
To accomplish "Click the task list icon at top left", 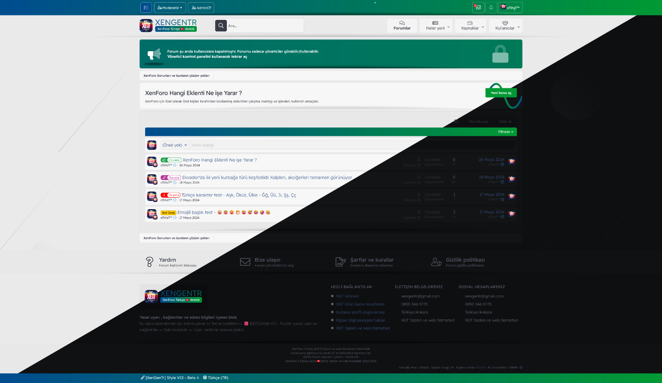I will 146,8.
